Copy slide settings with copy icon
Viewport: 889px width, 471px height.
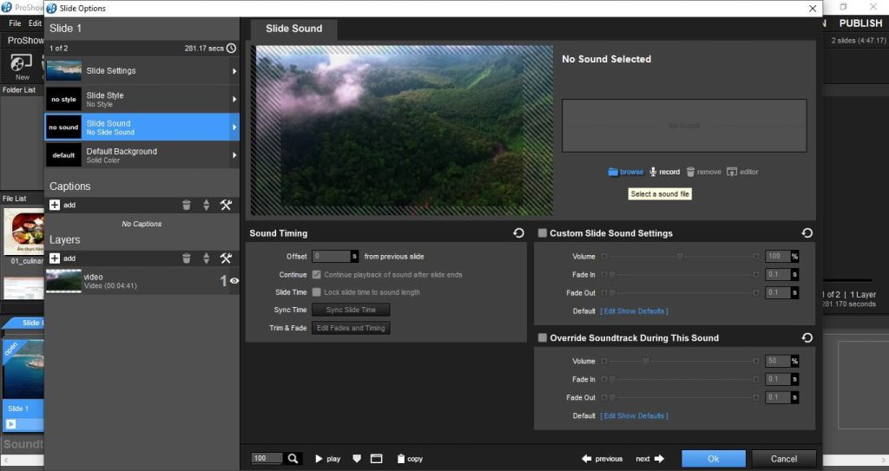tap(401, 459)
